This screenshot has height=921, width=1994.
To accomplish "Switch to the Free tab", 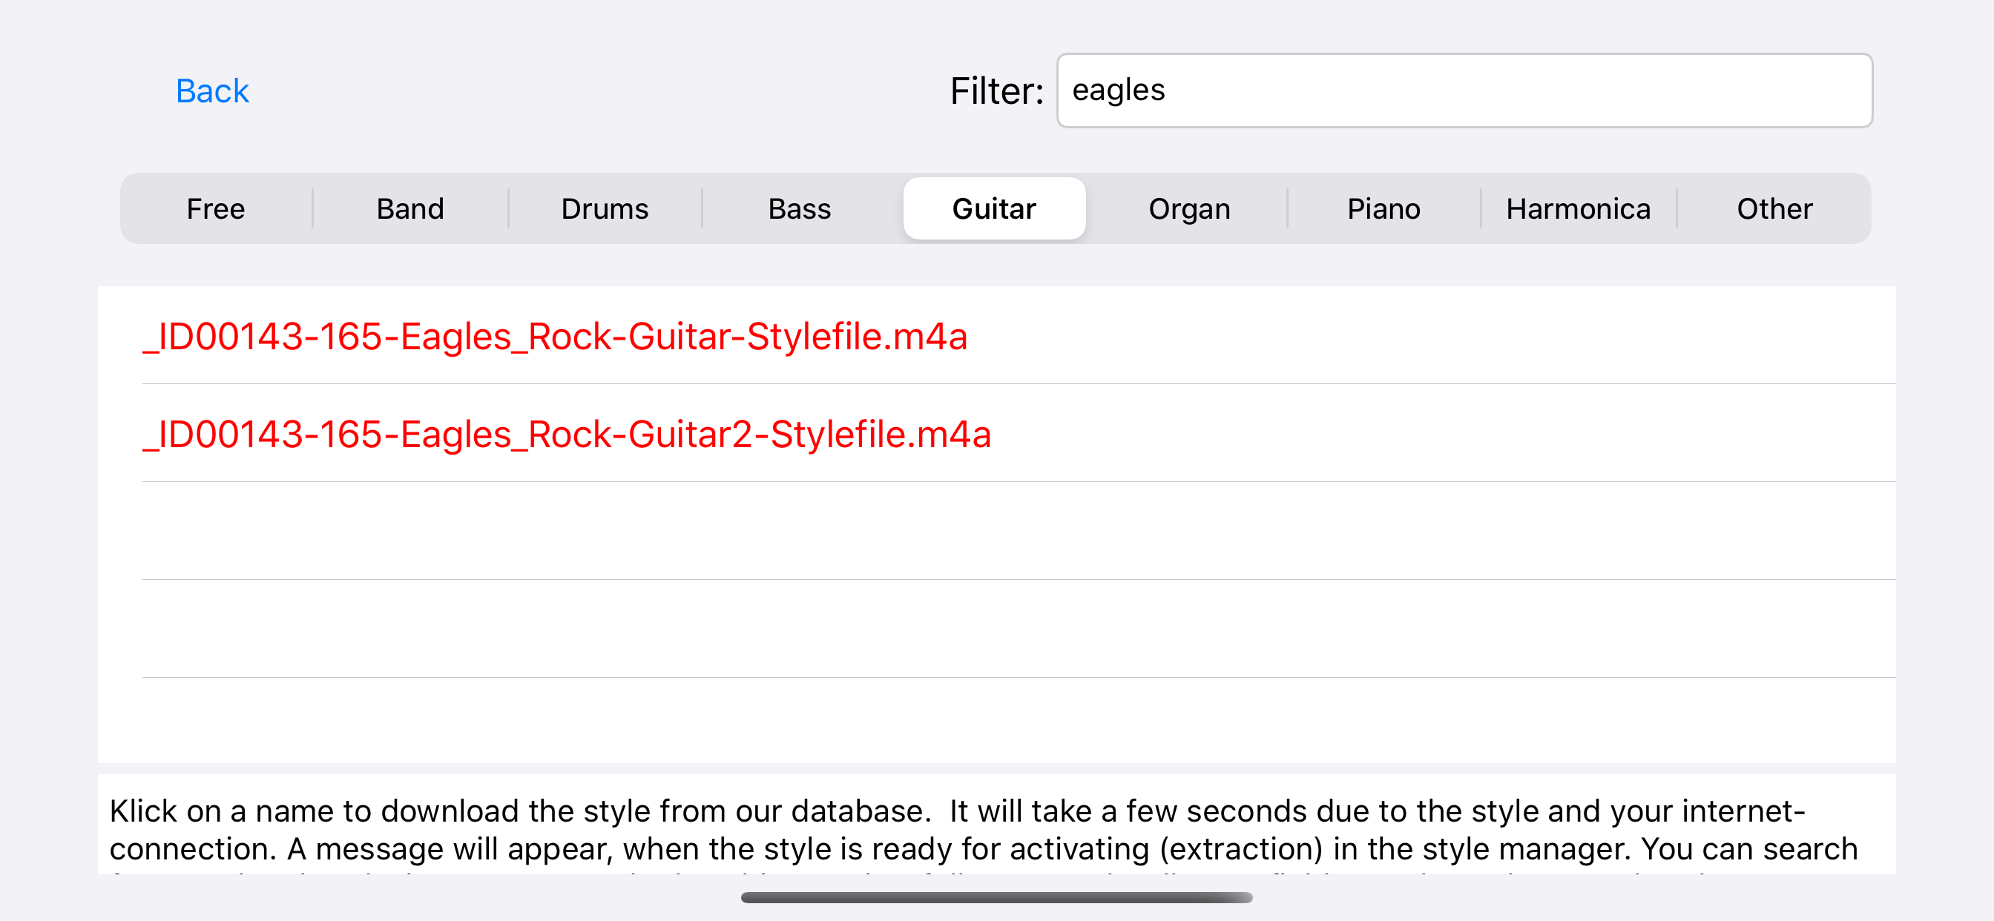I will tap(215, 209).
